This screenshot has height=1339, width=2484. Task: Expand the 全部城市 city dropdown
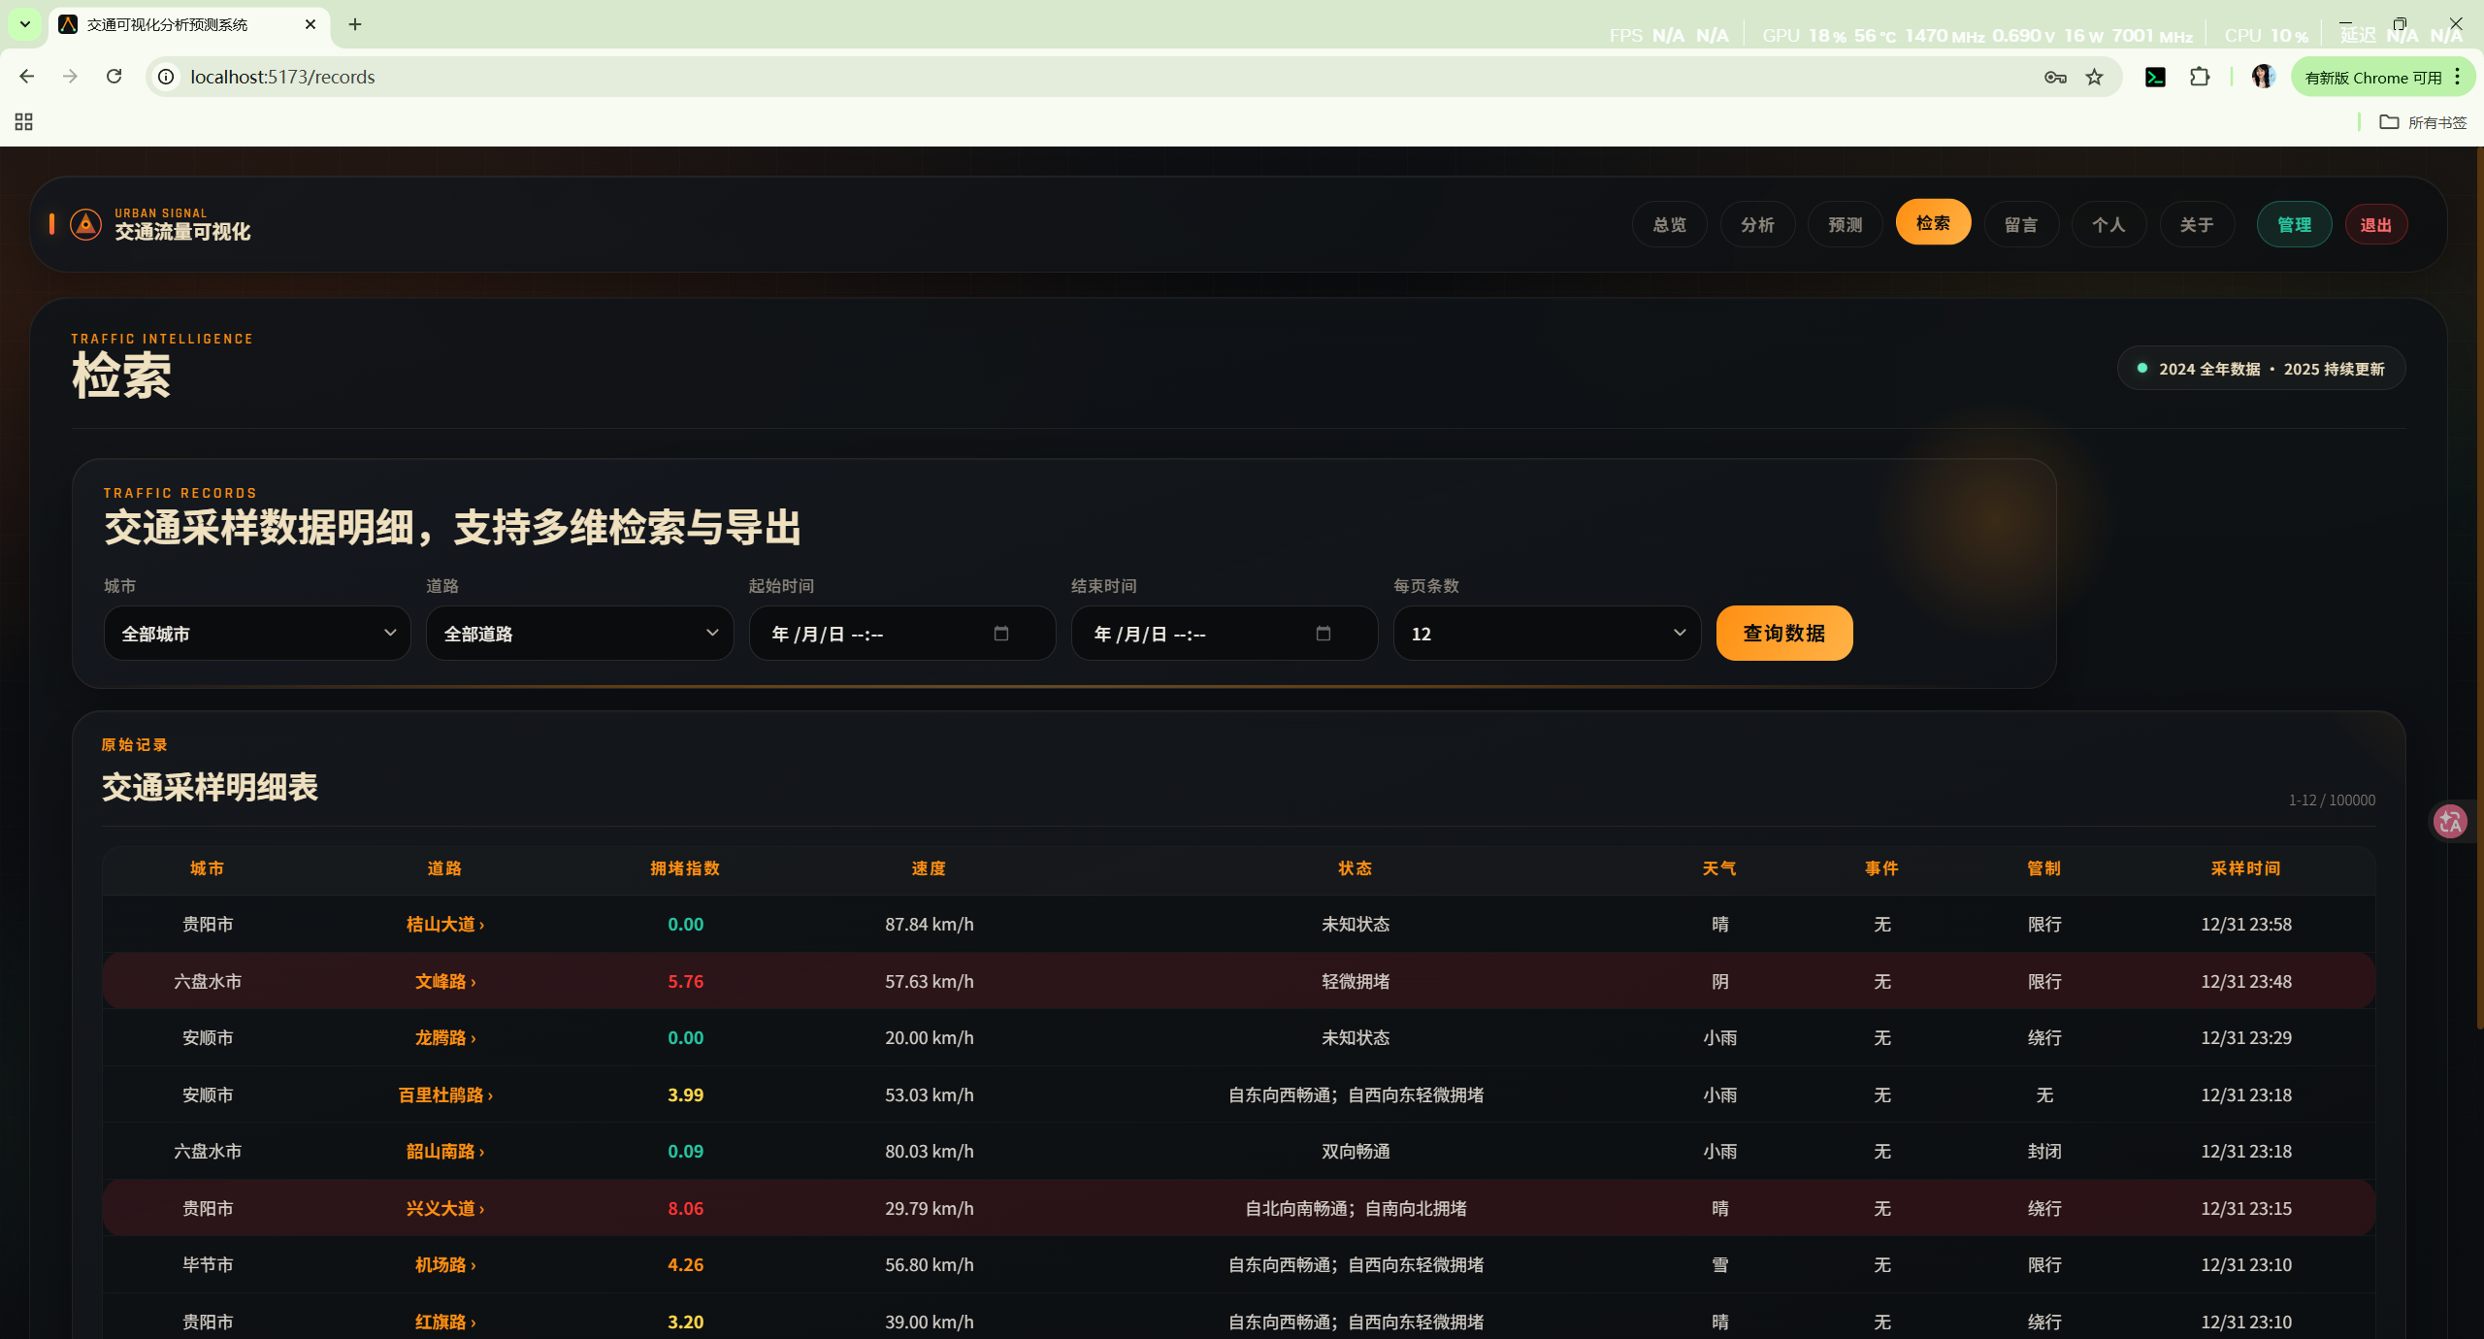257,634
